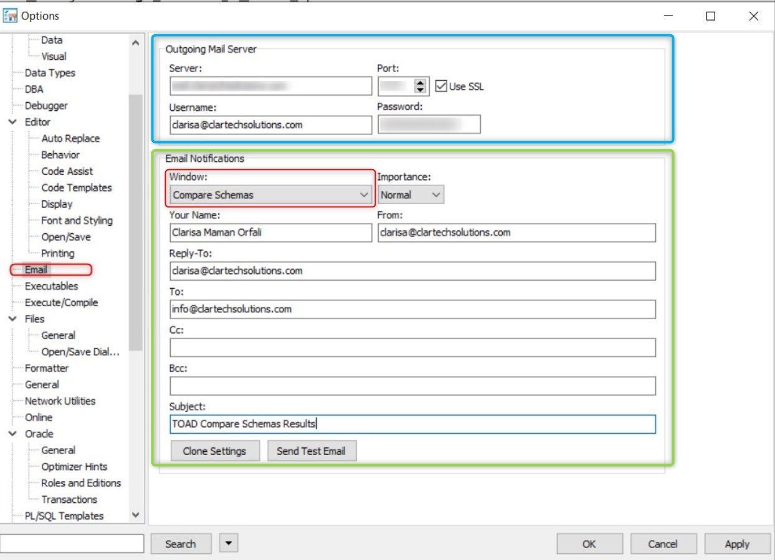Click tree scrollbar down arrow
This screenshot has height=560, width=775.
(x=136, y=515)
